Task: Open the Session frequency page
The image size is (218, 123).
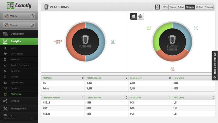Action: point(19,65)
